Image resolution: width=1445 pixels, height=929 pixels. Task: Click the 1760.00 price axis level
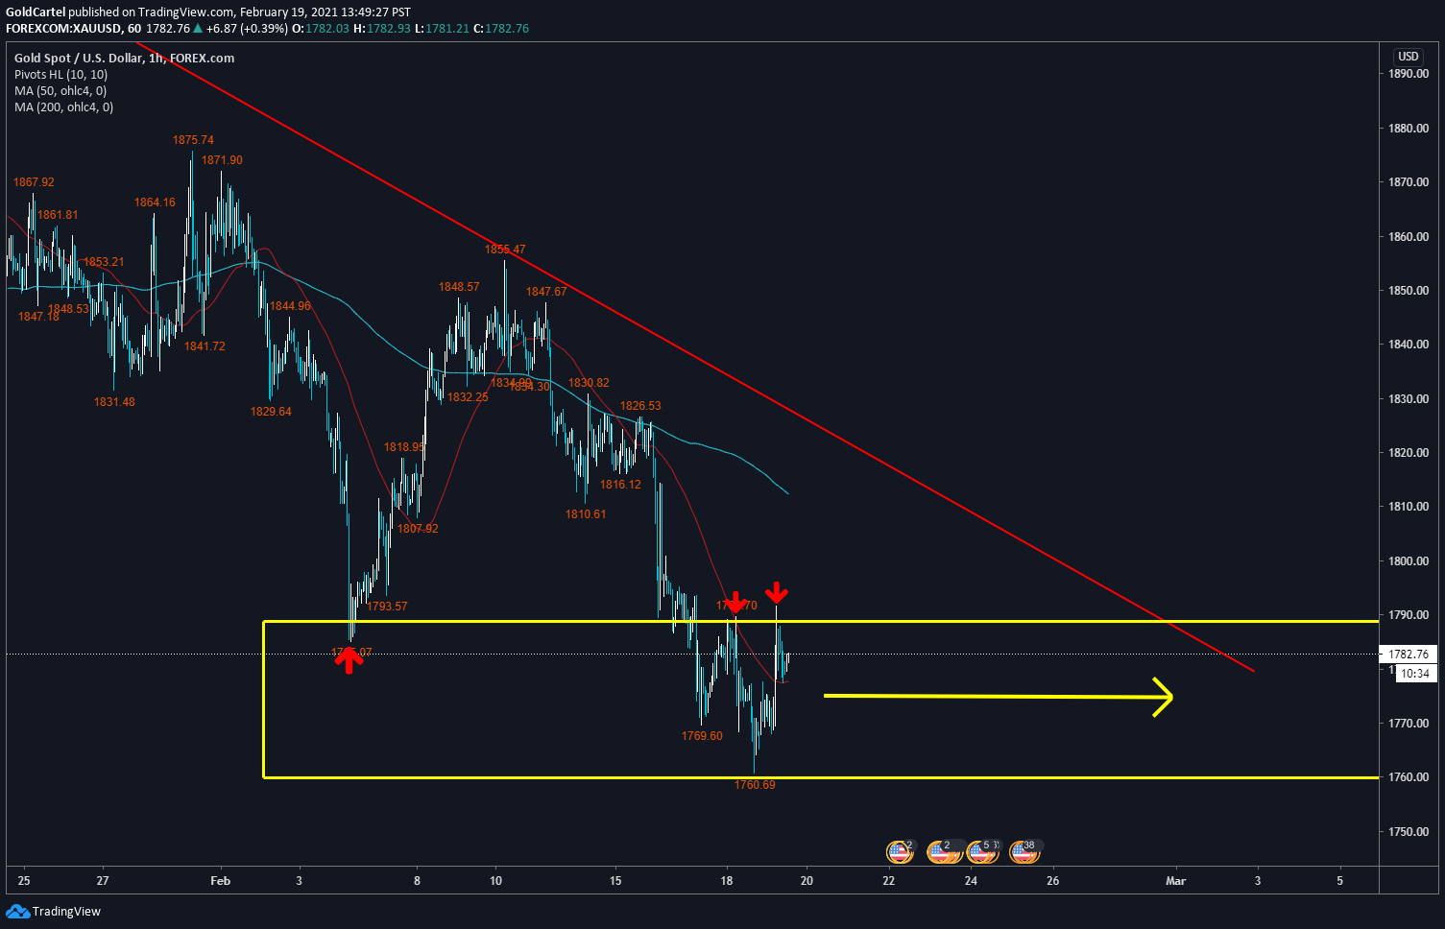pos(1408,777)
